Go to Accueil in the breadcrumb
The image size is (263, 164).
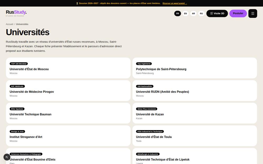pos(9,24)
